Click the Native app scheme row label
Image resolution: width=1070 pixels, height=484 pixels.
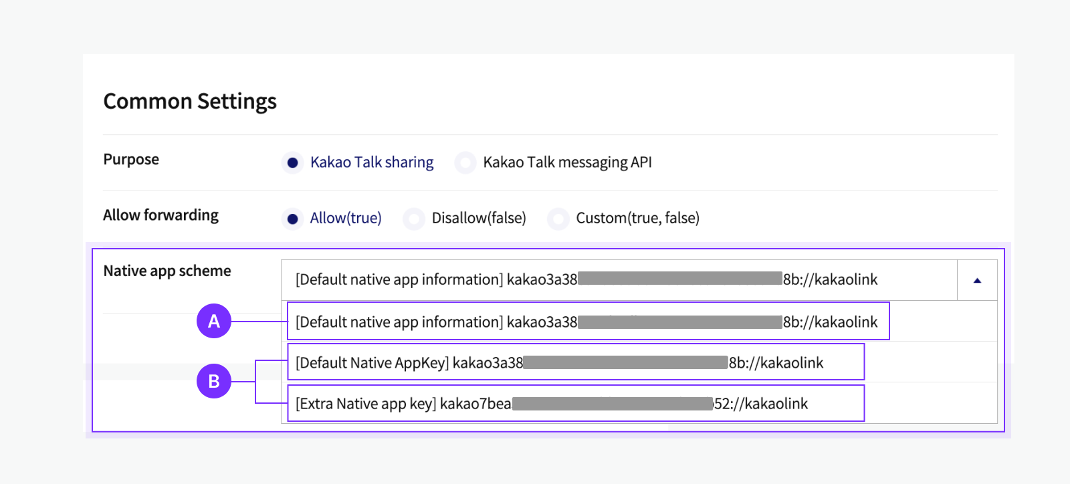(167, 271)
